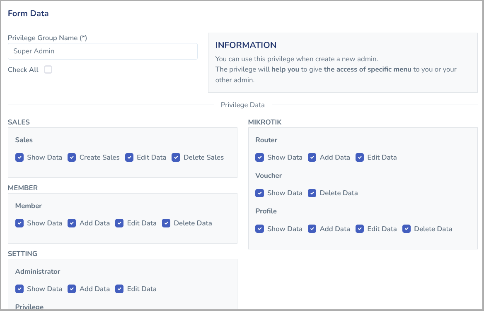
Task: Toggle Edit Data in Sales section
Action: tap(129, 158)
